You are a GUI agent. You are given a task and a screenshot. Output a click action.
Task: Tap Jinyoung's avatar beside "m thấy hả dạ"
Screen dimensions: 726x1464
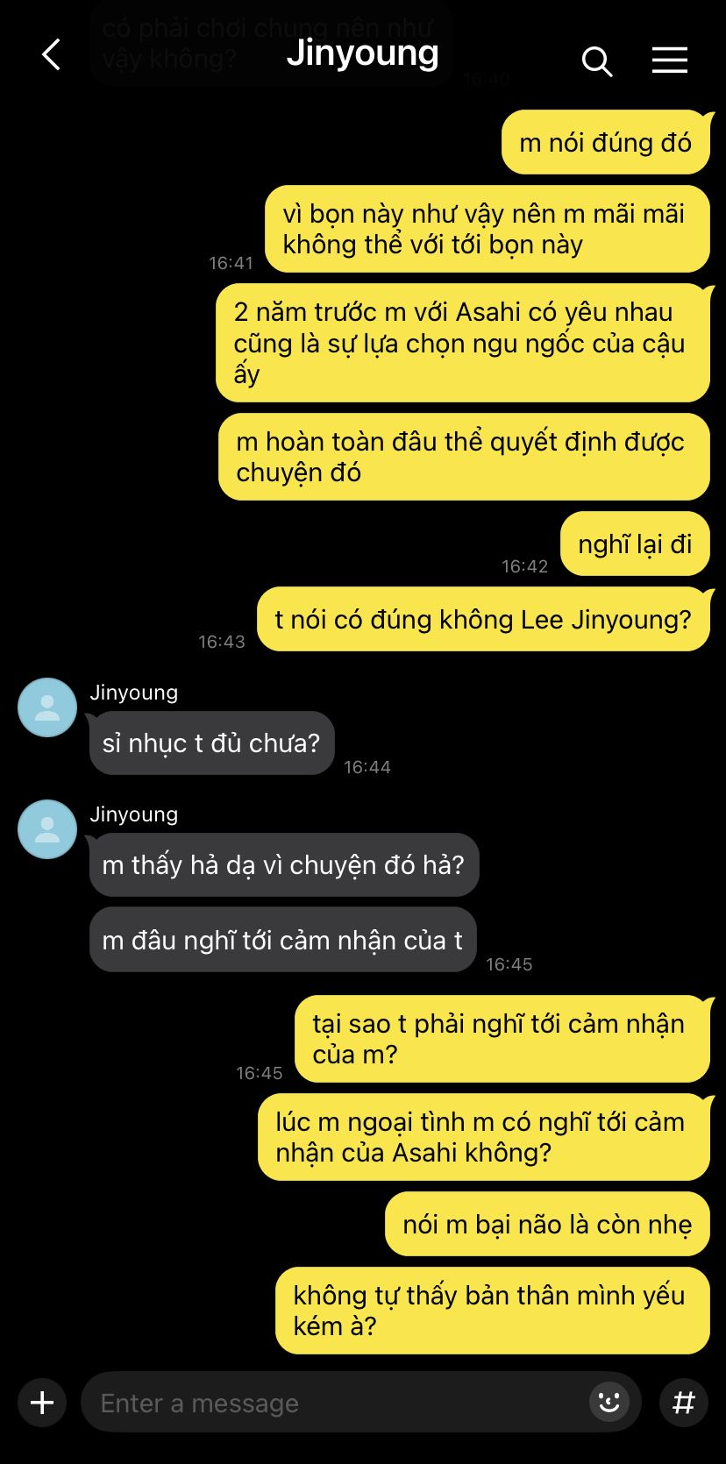click(47, 829)
